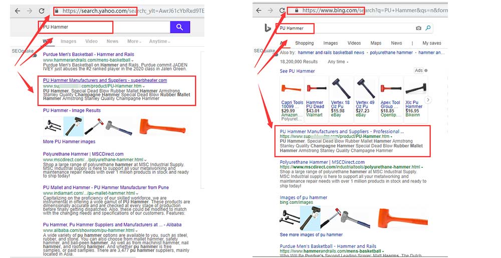Open Purdue Men's Basketball Yahoo result

89,54
